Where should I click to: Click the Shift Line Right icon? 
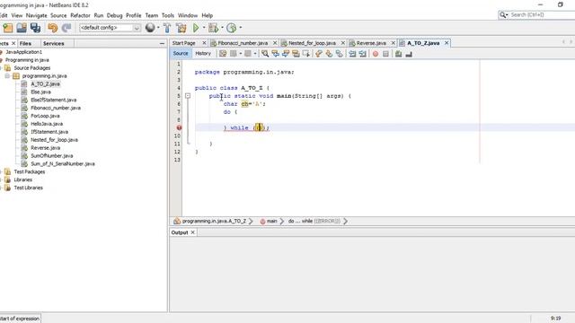363,54
